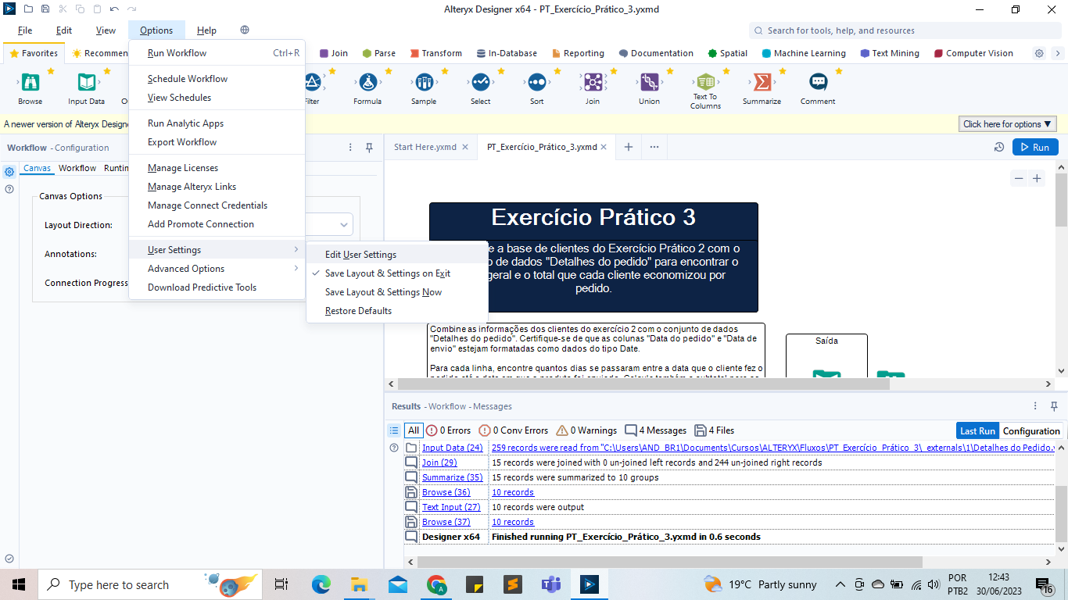Viewport: 1068px width, 600px height.
Task: Select the Text To Columns tool icon
Action: click(705, 81)
